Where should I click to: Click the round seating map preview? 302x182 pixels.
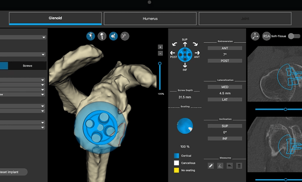185,126
